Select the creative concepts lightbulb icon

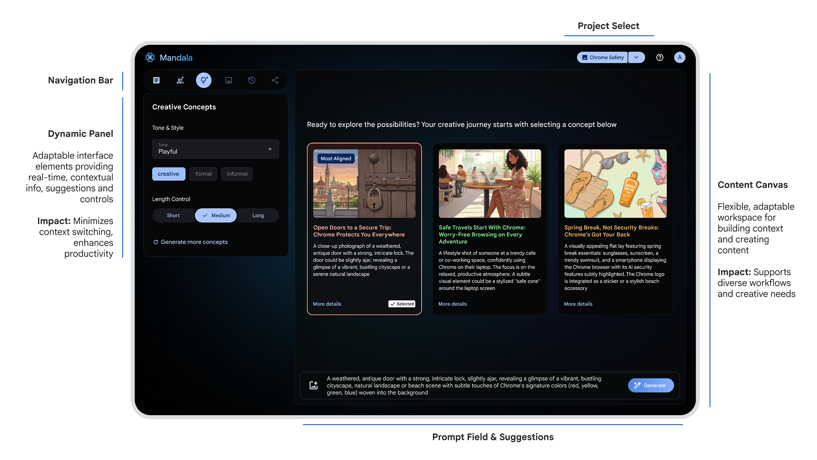click(x=203, y=80)
